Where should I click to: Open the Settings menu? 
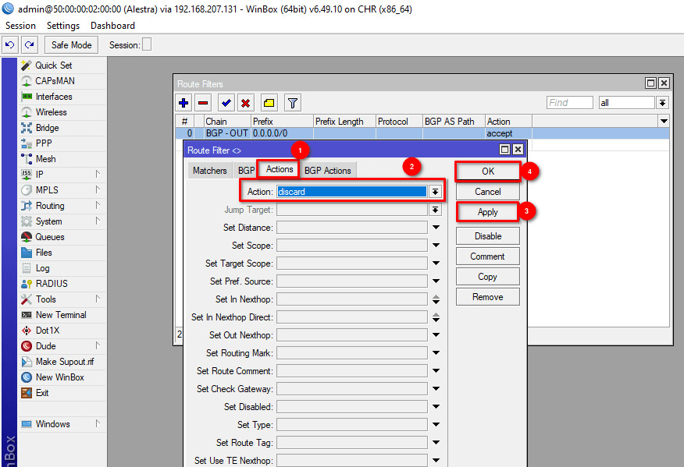tap(63, 26)
